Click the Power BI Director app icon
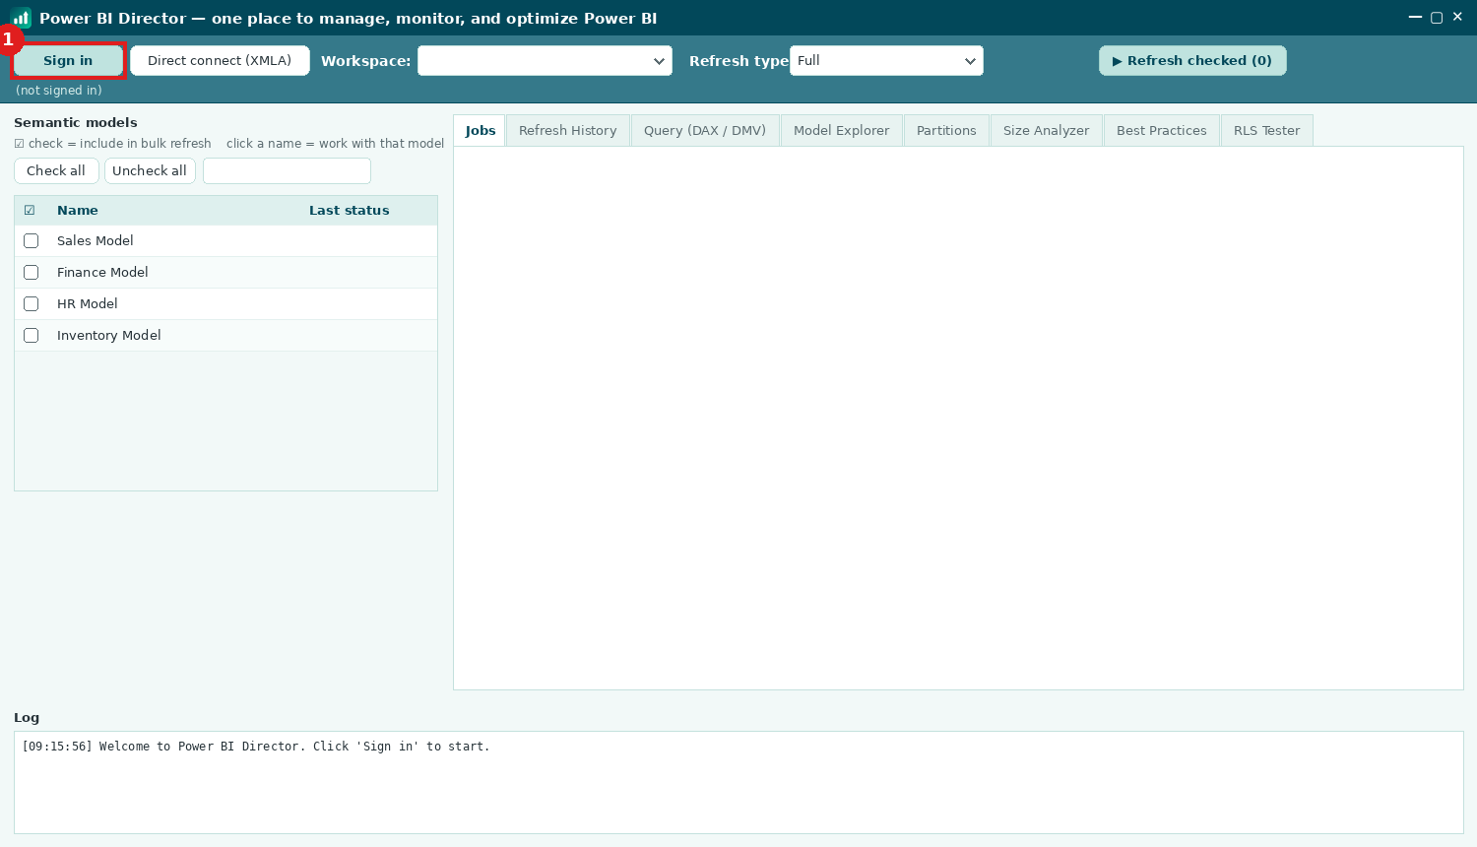Viewport: 1477px width, 847px height. (22, 18)
